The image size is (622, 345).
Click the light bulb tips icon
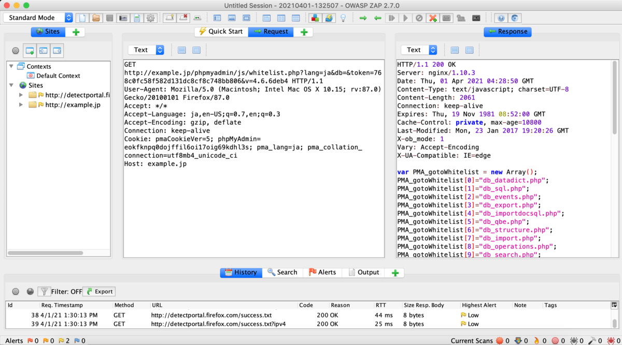tap(343, 18)
